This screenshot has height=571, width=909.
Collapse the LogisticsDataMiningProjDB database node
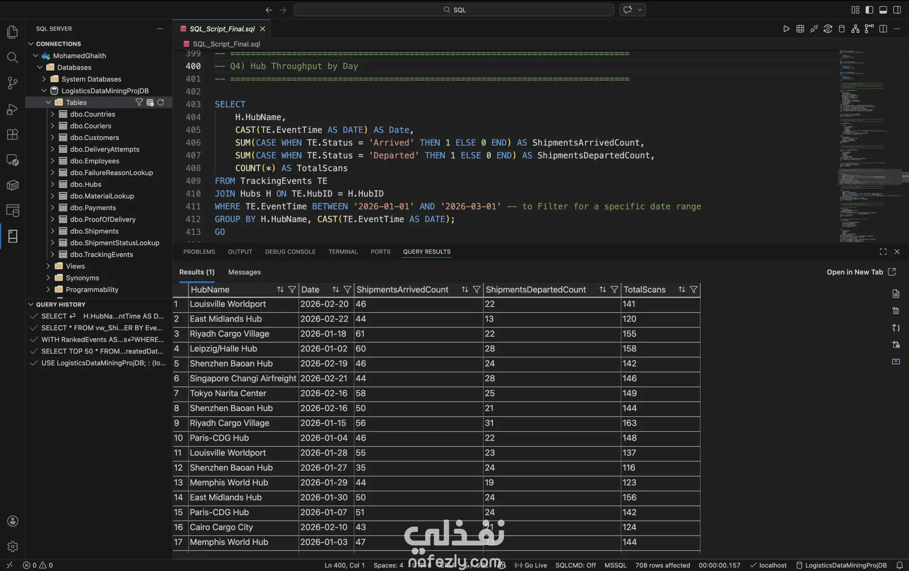coord(44,90)
